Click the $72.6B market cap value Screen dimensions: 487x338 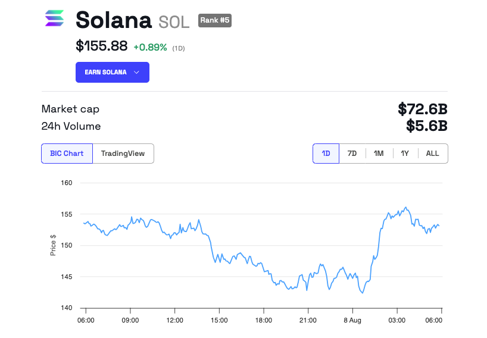pyautogui.click(x=422, y=109)
